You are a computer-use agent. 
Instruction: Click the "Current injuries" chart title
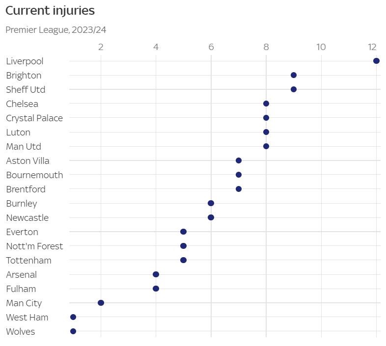pos(50,10)
